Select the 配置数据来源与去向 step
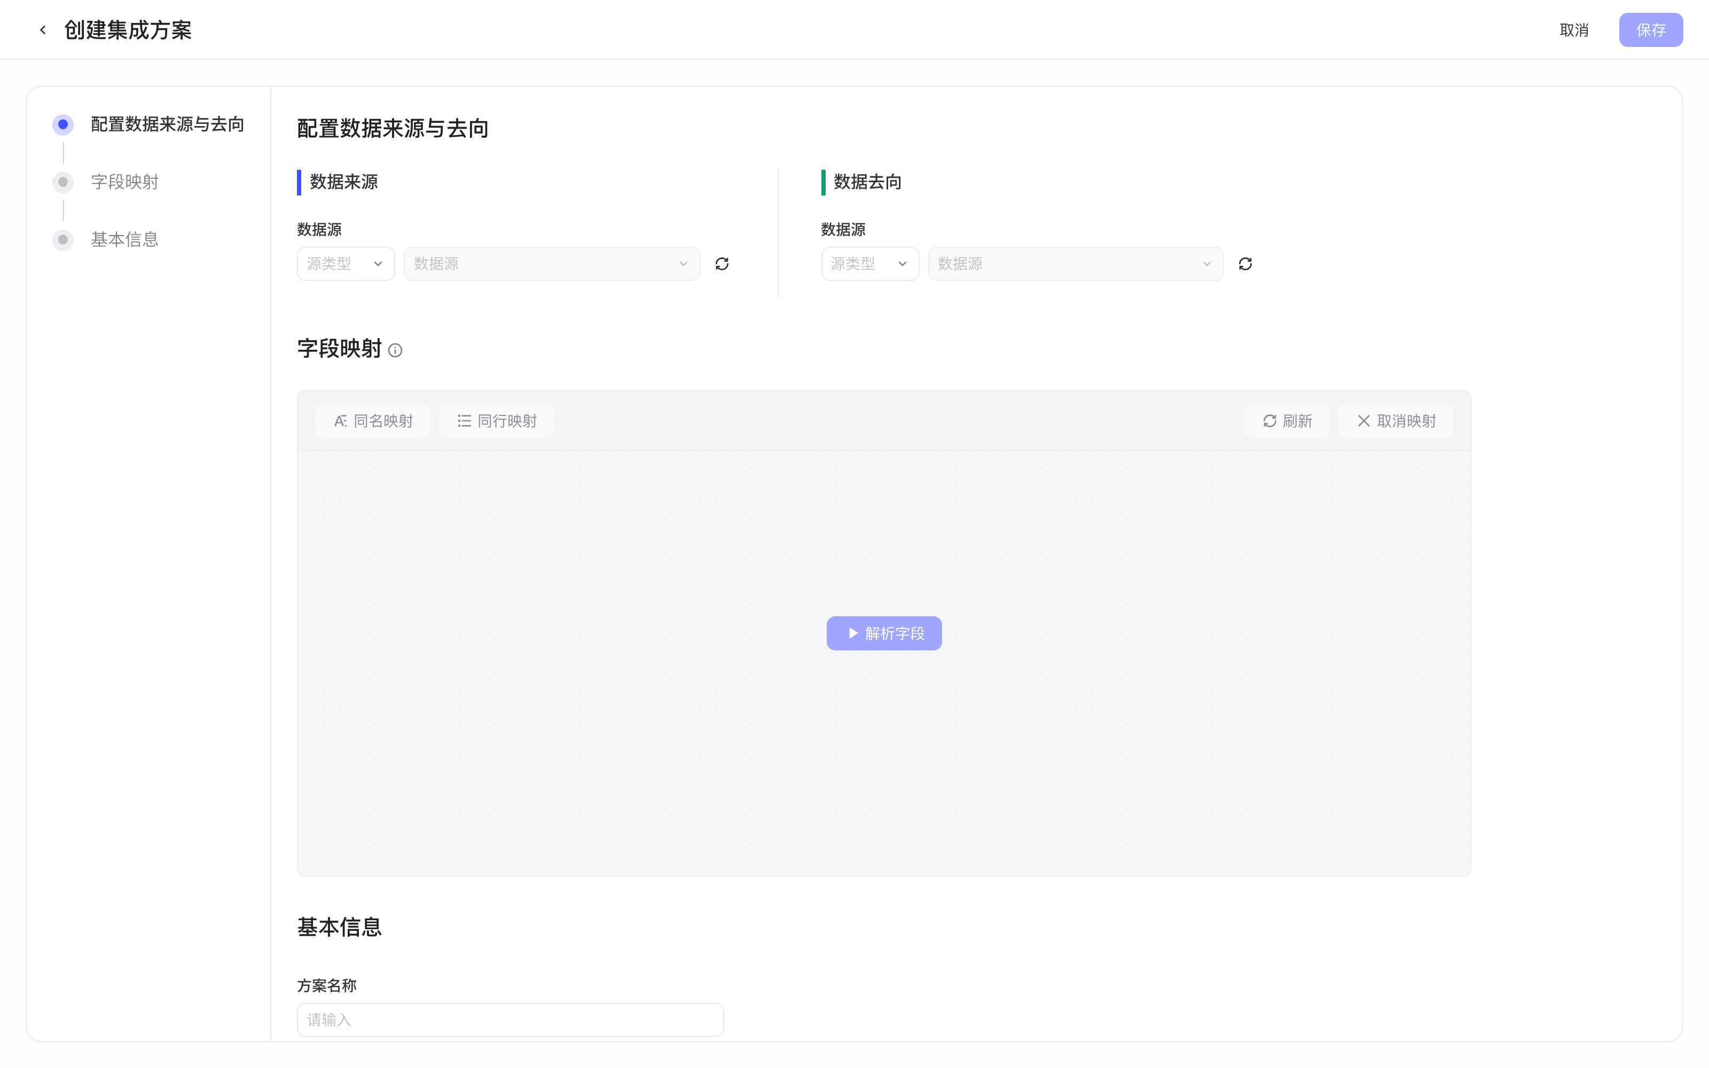This screenshot has height=1068, width=1709. 149,124
